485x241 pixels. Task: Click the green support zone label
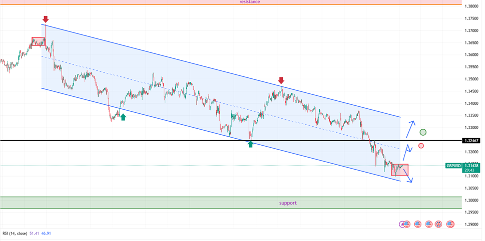pyautogui.click(x=288, y=203)
